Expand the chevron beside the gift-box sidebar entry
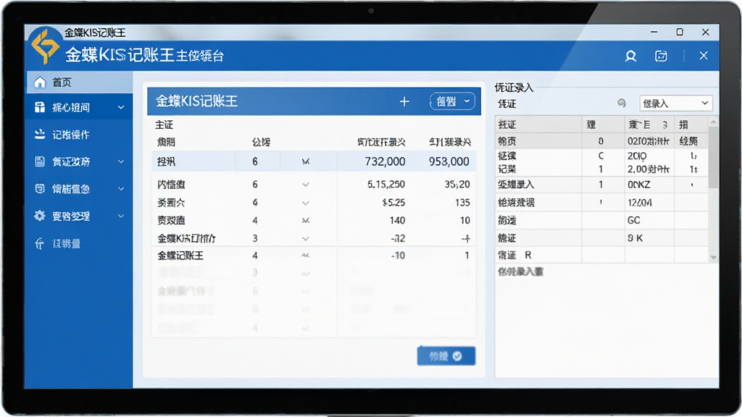This screenshot has width=742, height=417. coord(121,107)
